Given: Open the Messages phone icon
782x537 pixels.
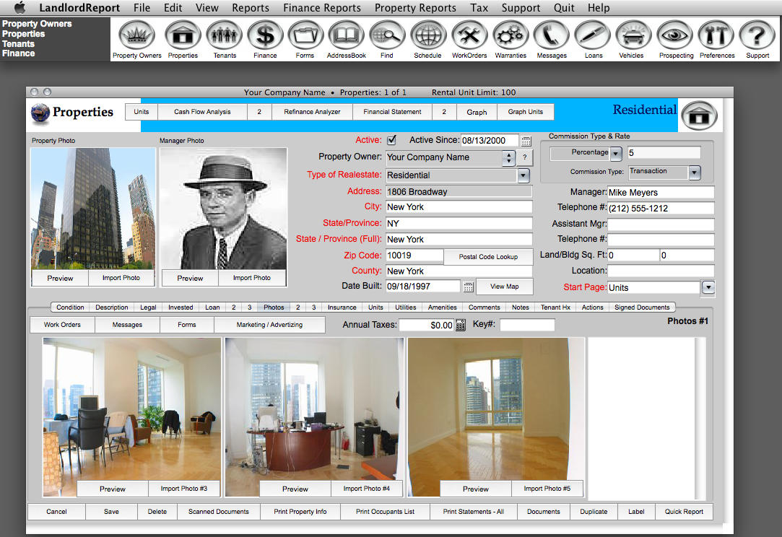Looking at the screenshot, I should pos(552,35).
